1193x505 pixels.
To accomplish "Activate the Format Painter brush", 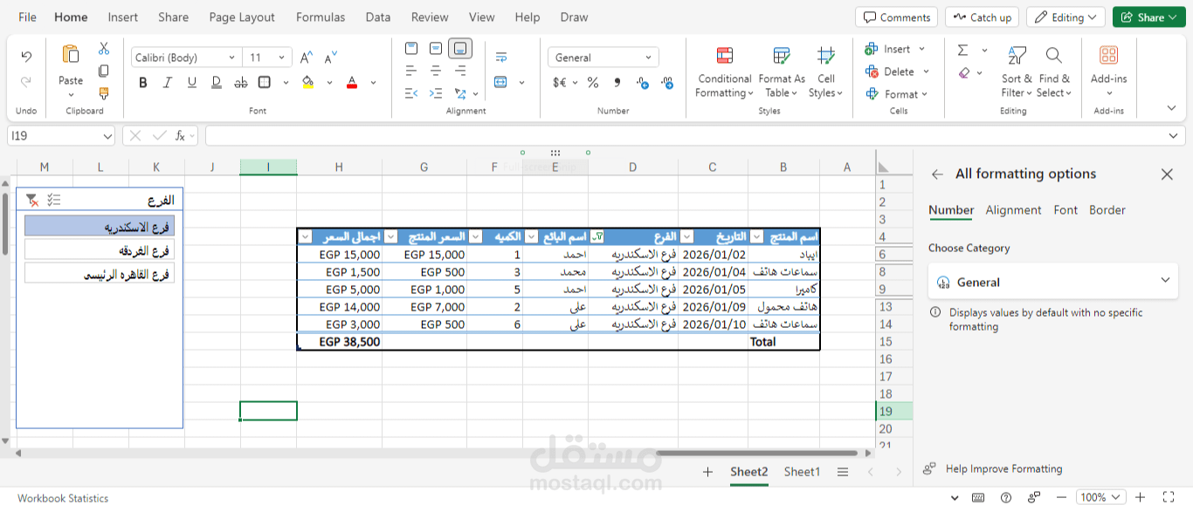I will coord(104,92).
